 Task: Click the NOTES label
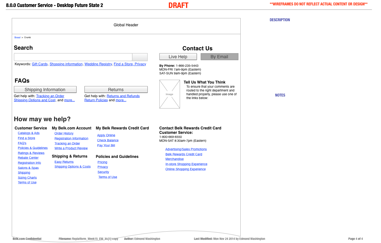click(280, 95)
